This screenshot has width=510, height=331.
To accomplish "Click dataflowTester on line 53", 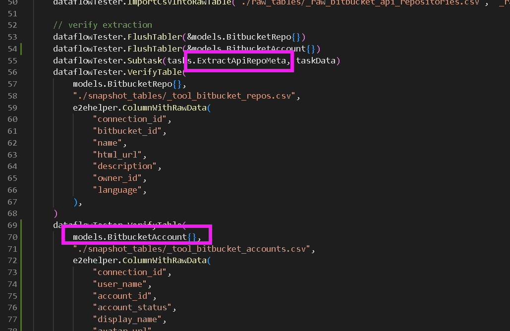I will [x=88, y=37].
